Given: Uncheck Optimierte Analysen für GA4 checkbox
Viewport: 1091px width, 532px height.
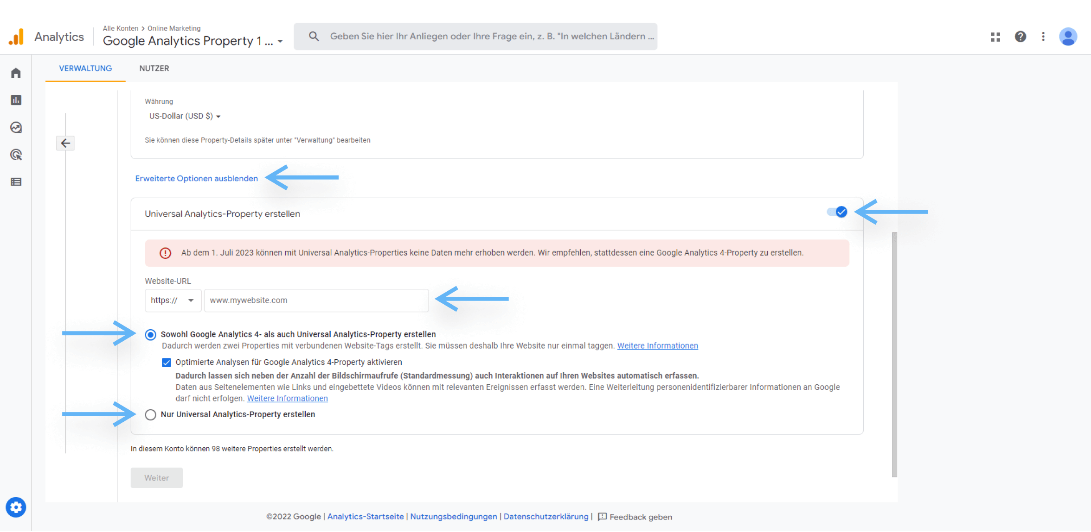Looking at the screenshot, I should (167, 362).
